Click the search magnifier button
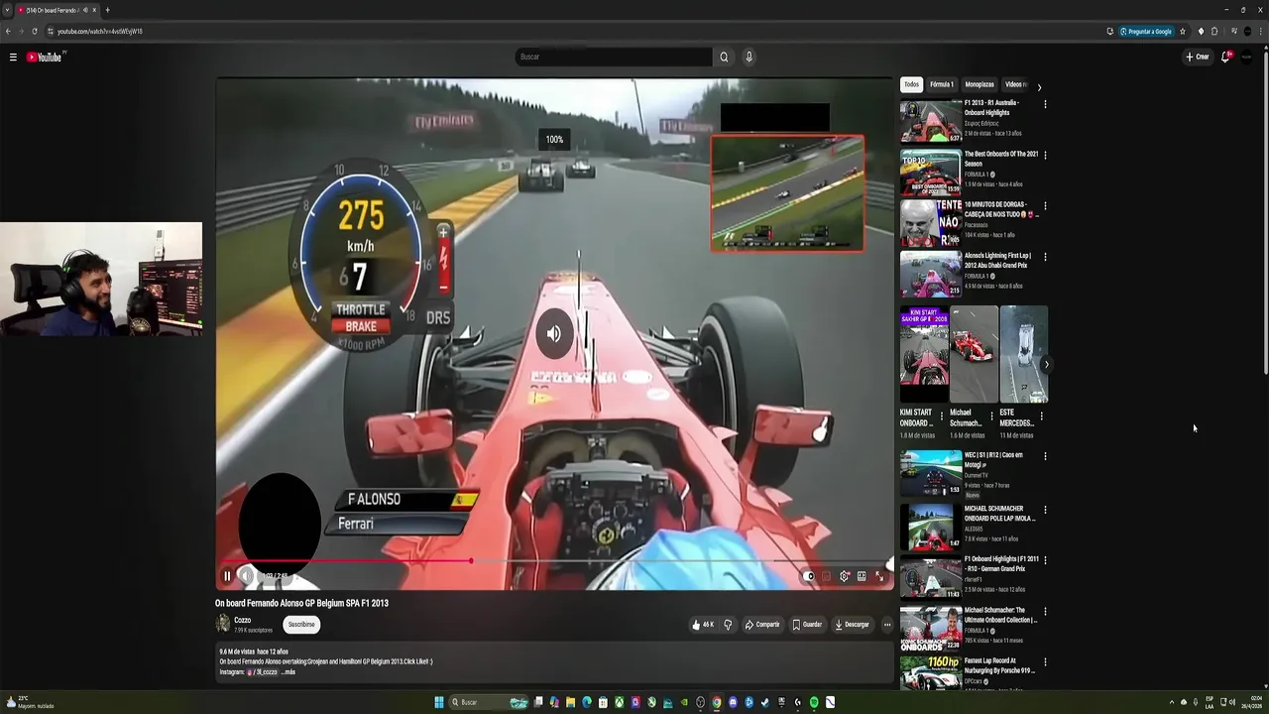 [x=724, y=57]
